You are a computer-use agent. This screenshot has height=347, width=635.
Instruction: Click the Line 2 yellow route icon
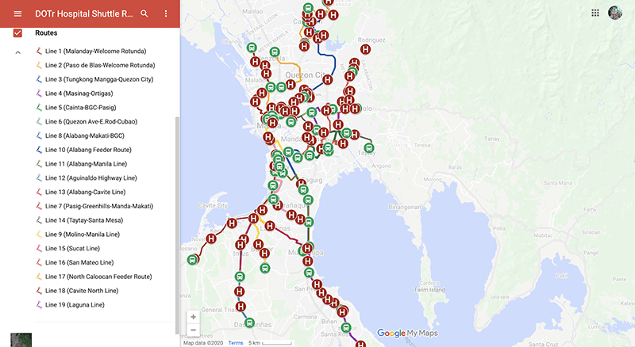[x=39, y=65]
